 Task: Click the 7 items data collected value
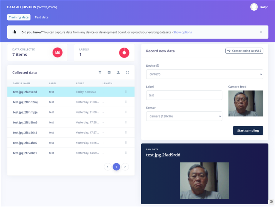[20, 55]
